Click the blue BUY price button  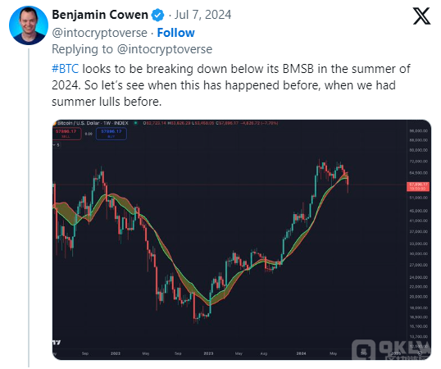(111, 134)
